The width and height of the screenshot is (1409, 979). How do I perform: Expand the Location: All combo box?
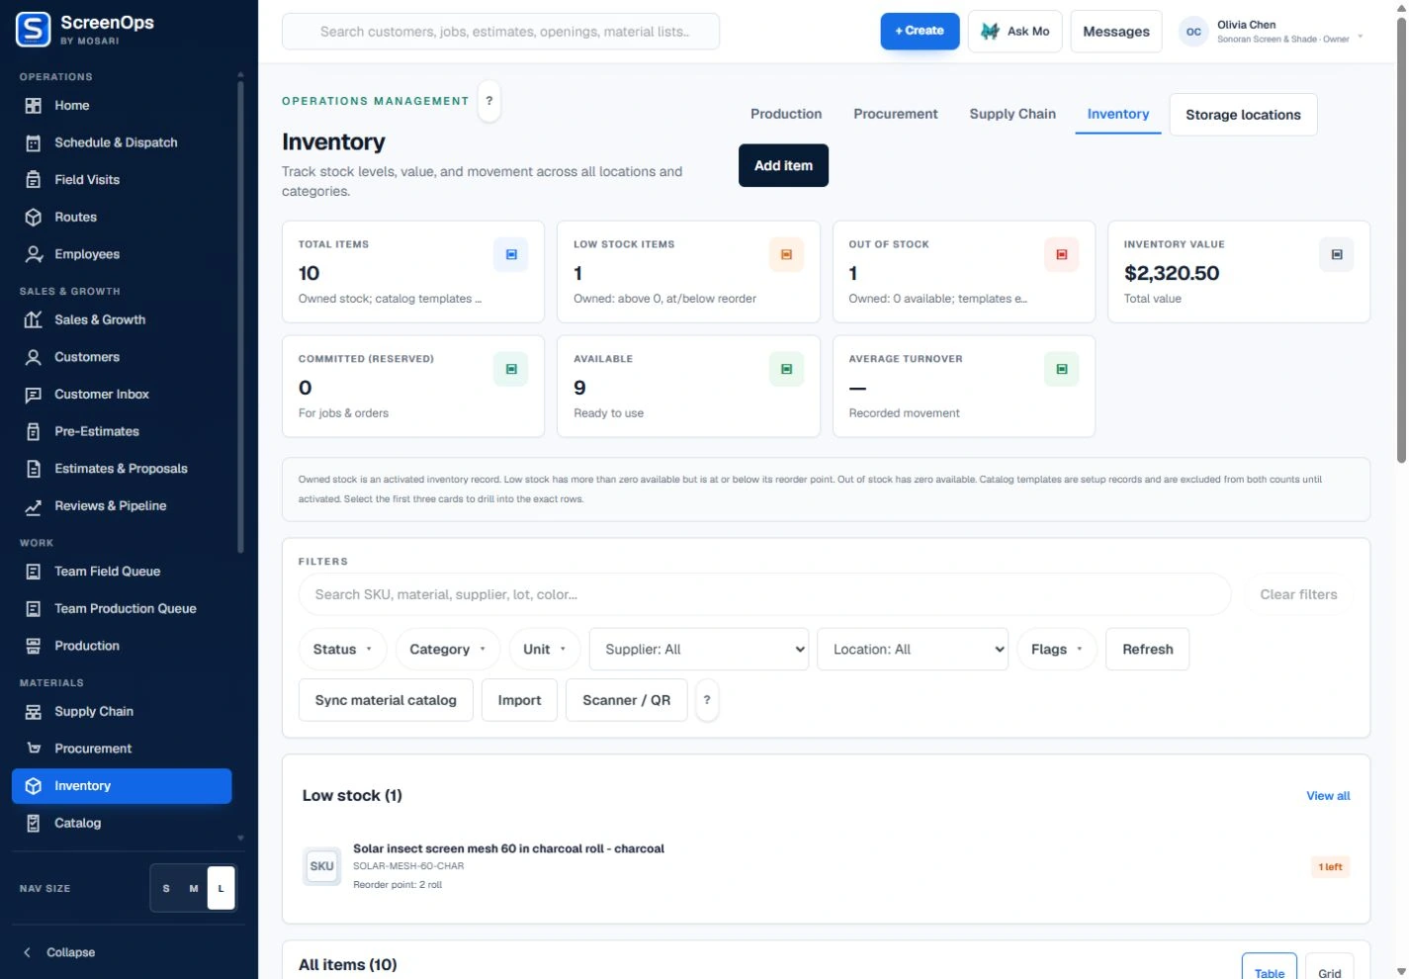913,650
